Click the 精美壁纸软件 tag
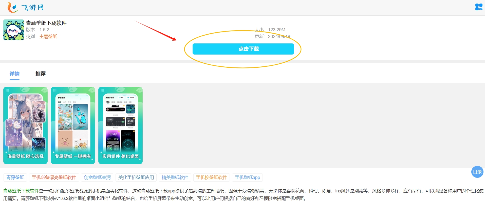 (175, 178)
